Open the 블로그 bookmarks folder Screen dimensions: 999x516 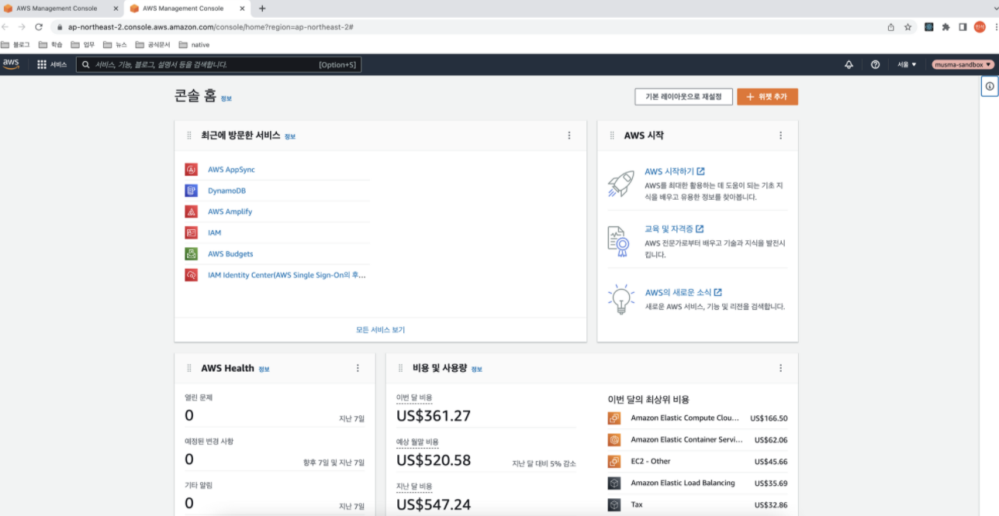pos(16,45)
